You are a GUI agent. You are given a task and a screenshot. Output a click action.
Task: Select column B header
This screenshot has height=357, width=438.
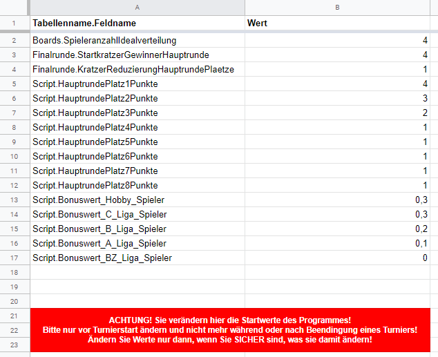pyautogui.click(x=337, y=7)
